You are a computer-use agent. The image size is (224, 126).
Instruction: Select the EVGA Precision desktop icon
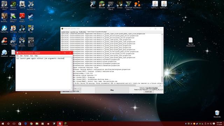pyautogui.click(x=31, y=6)
